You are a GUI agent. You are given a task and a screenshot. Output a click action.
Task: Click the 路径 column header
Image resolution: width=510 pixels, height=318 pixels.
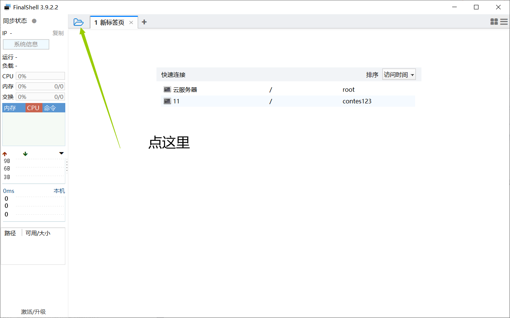coord(11,233)
